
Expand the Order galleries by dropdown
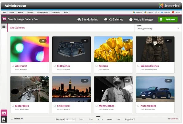158,28
